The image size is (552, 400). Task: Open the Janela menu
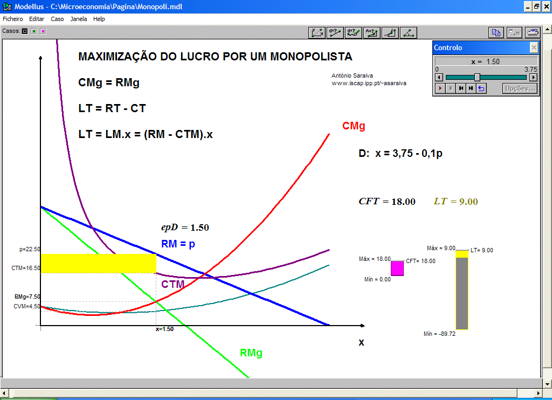79,19
